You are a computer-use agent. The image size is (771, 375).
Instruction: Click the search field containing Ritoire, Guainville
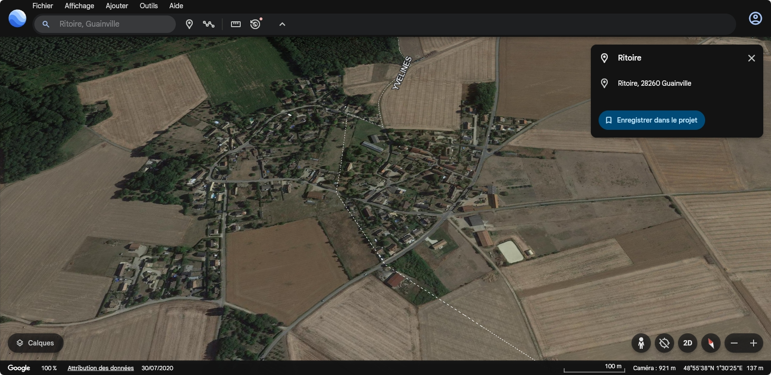click(x=111, y=24)
